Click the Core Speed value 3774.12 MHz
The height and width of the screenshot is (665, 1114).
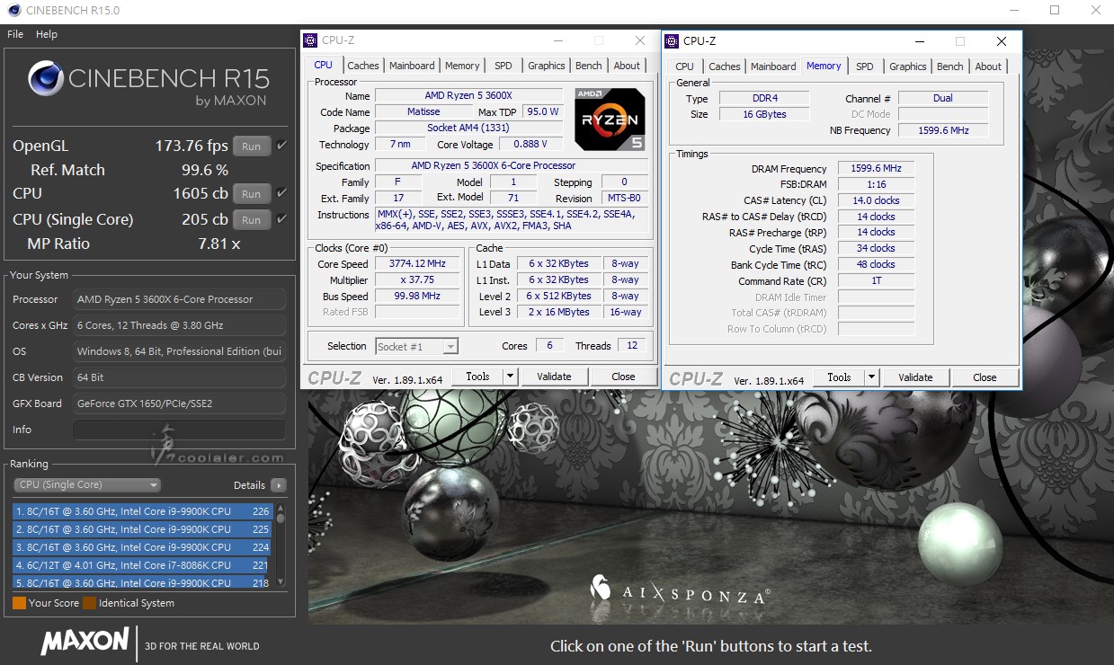417,264
